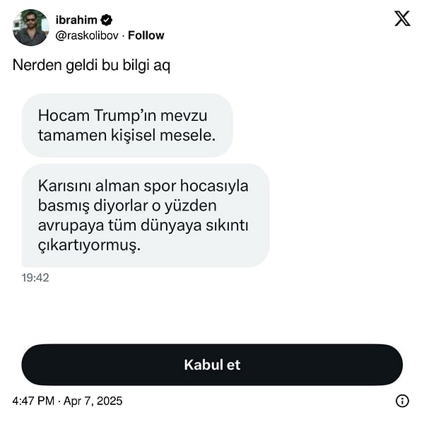Screen dimensions: 424x422
Task: Open the tweet info icon
Action: tap(402, 401)
